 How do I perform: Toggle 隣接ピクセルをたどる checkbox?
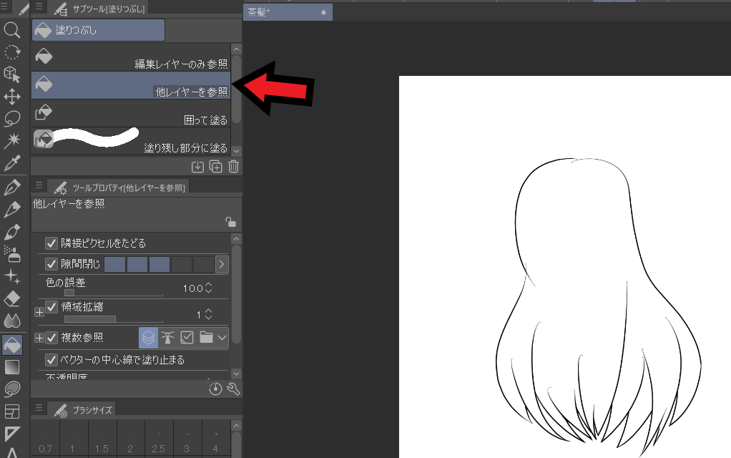[51, 243]
